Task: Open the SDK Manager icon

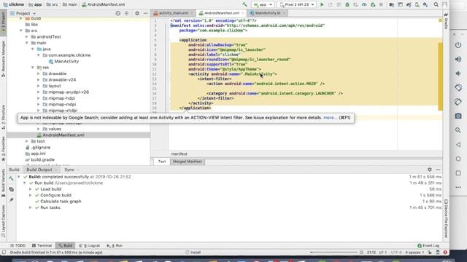Action: (425, 5)
